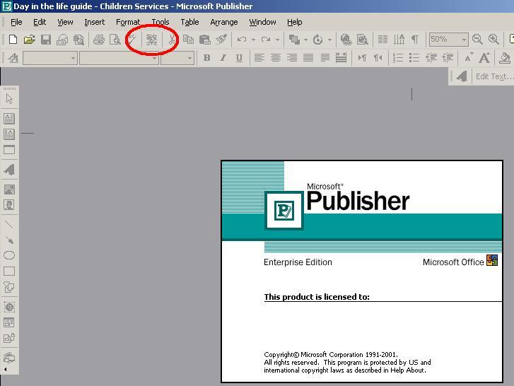514x386 pixels.
Task: Copy selection using Copy icon
Action: (188, 40)
